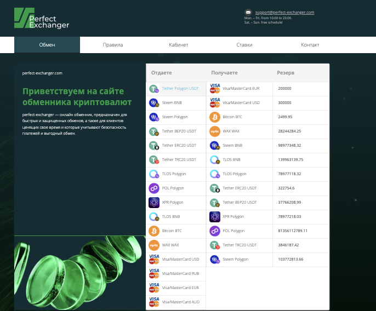Click the POL Polygon icon in Отдаете column
The width and height of the screenshot is (376, 311).
click(x=154, y=188)
